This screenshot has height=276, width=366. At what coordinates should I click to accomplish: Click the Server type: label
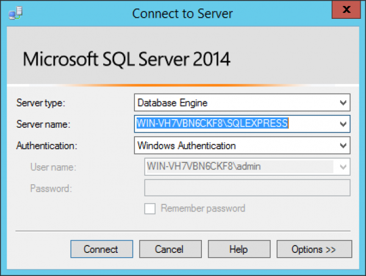tap(41, 103)
